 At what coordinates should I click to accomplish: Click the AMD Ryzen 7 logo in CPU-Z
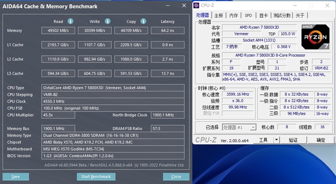[315, 37]
